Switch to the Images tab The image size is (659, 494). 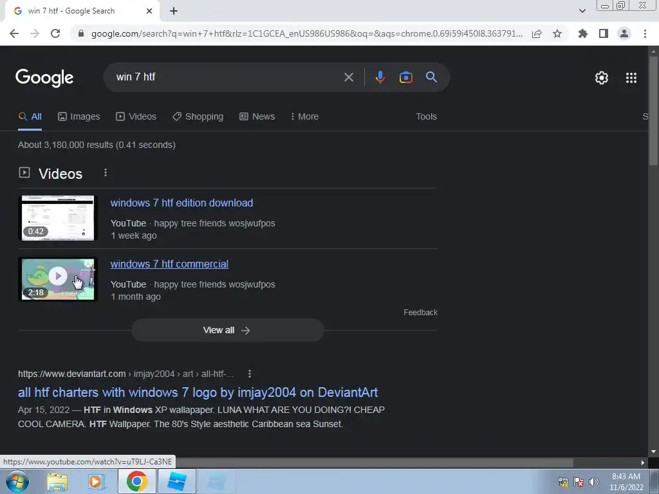pos(79,117)
